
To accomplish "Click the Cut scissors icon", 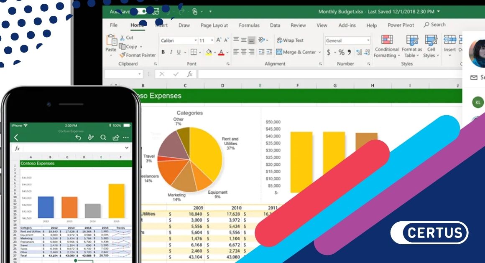I will [122, 37].
